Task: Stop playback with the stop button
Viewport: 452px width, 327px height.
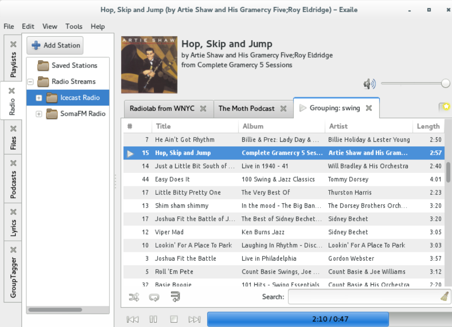Action: [x=174, y=319]
